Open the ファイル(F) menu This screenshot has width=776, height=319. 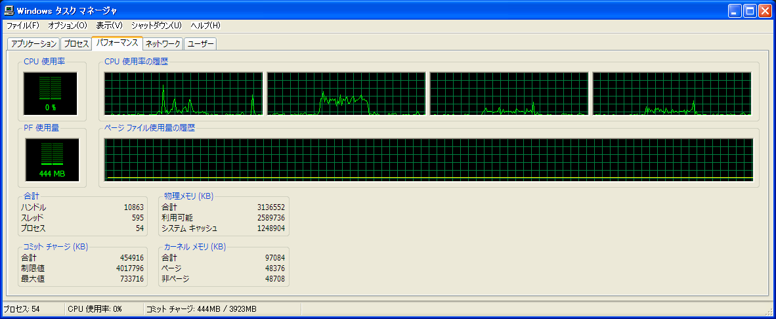[23, 25]
